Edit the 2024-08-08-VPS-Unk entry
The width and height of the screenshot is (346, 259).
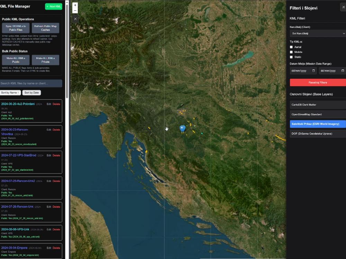pyautogui.click(x=49, y=230)
